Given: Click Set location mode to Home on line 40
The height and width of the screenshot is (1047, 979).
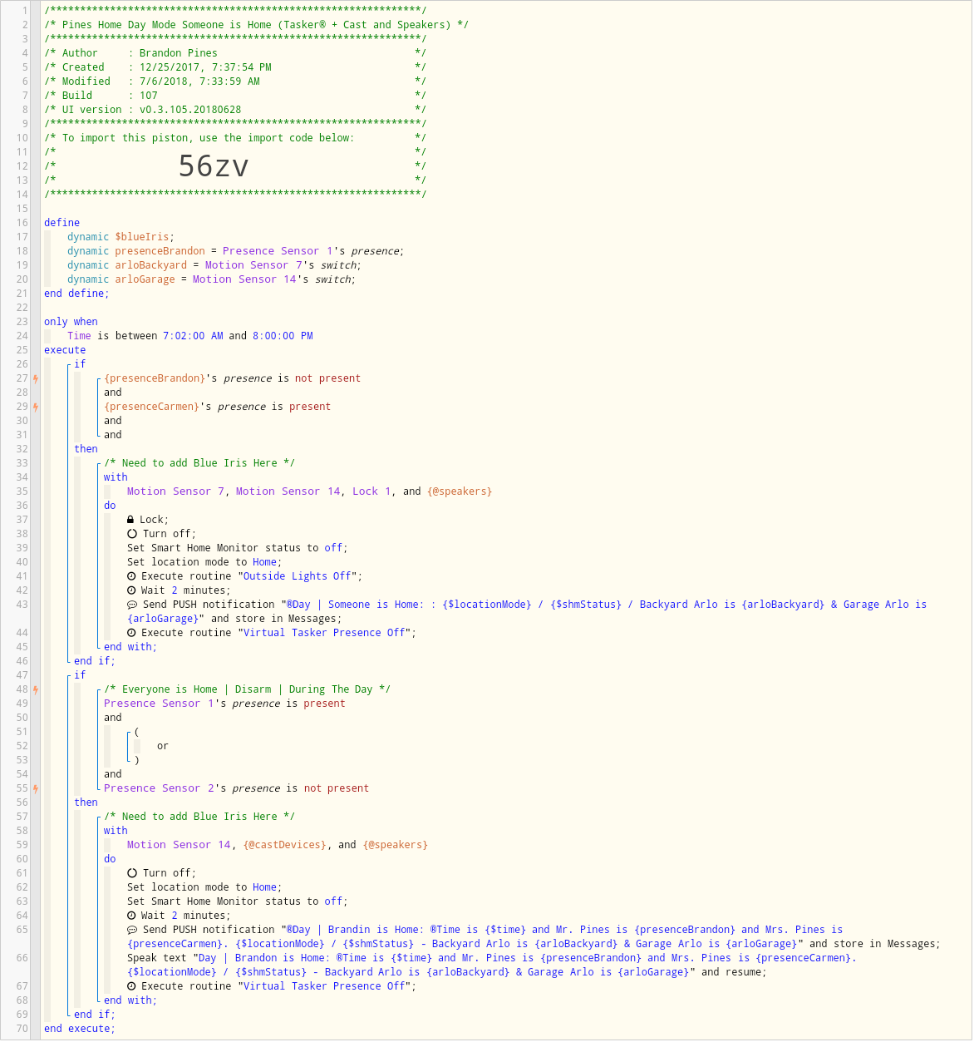Looking at the screenshot, I should pos(204,562).
